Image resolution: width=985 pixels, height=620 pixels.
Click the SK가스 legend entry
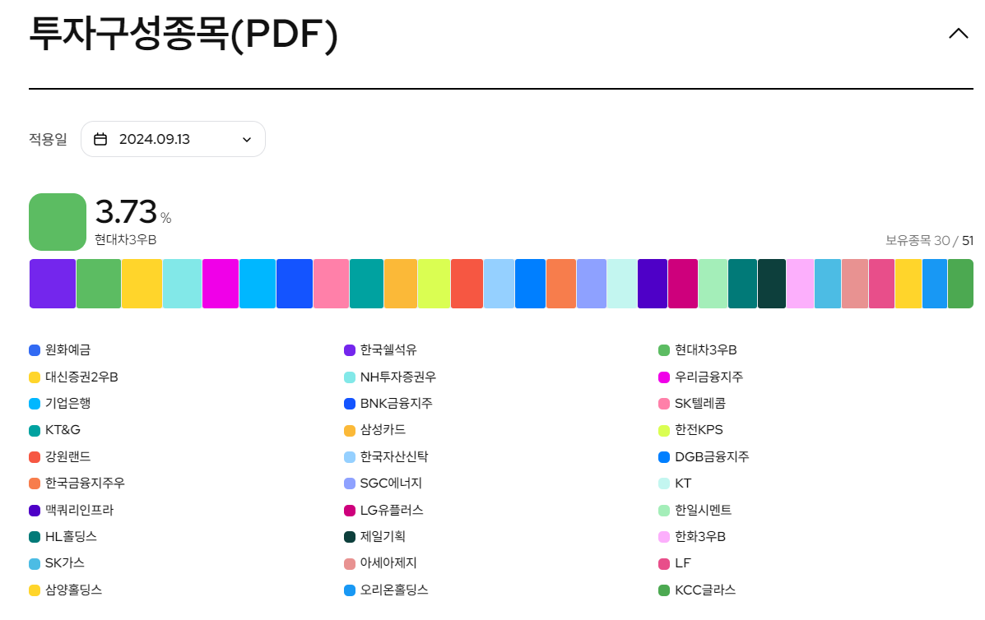[x=57, y=563]
